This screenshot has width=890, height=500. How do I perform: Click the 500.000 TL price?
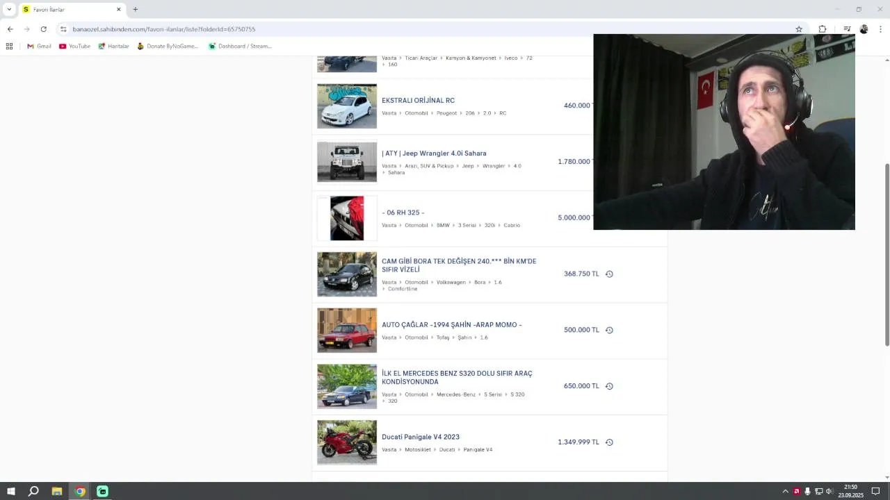point(581,331)
